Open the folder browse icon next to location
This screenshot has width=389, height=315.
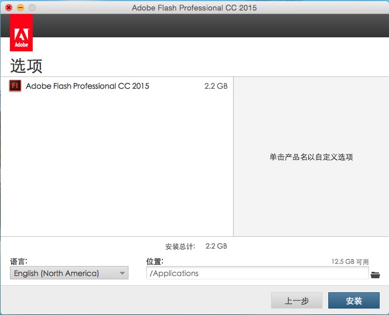pos(375,275)
